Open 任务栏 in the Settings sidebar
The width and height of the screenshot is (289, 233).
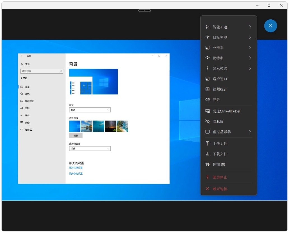tap(42, 130)
